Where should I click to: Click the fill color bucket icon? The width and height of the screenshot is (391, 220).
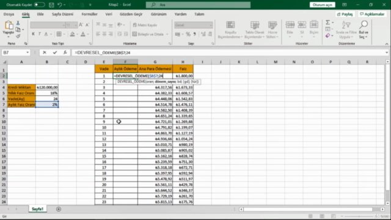[x=72, y=34]
